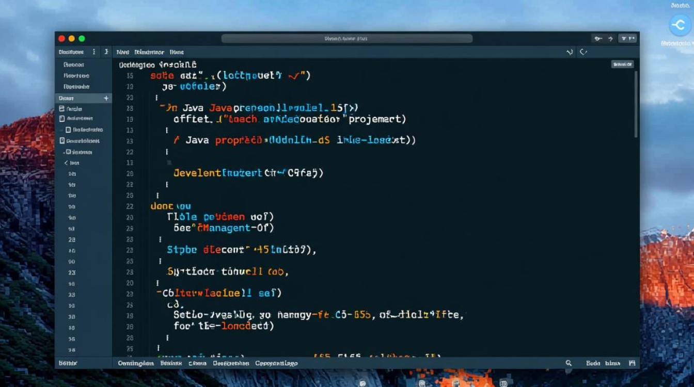Click small gray button at editor top-right
Screen dimensions: 694x387
(x=622, y=64)
